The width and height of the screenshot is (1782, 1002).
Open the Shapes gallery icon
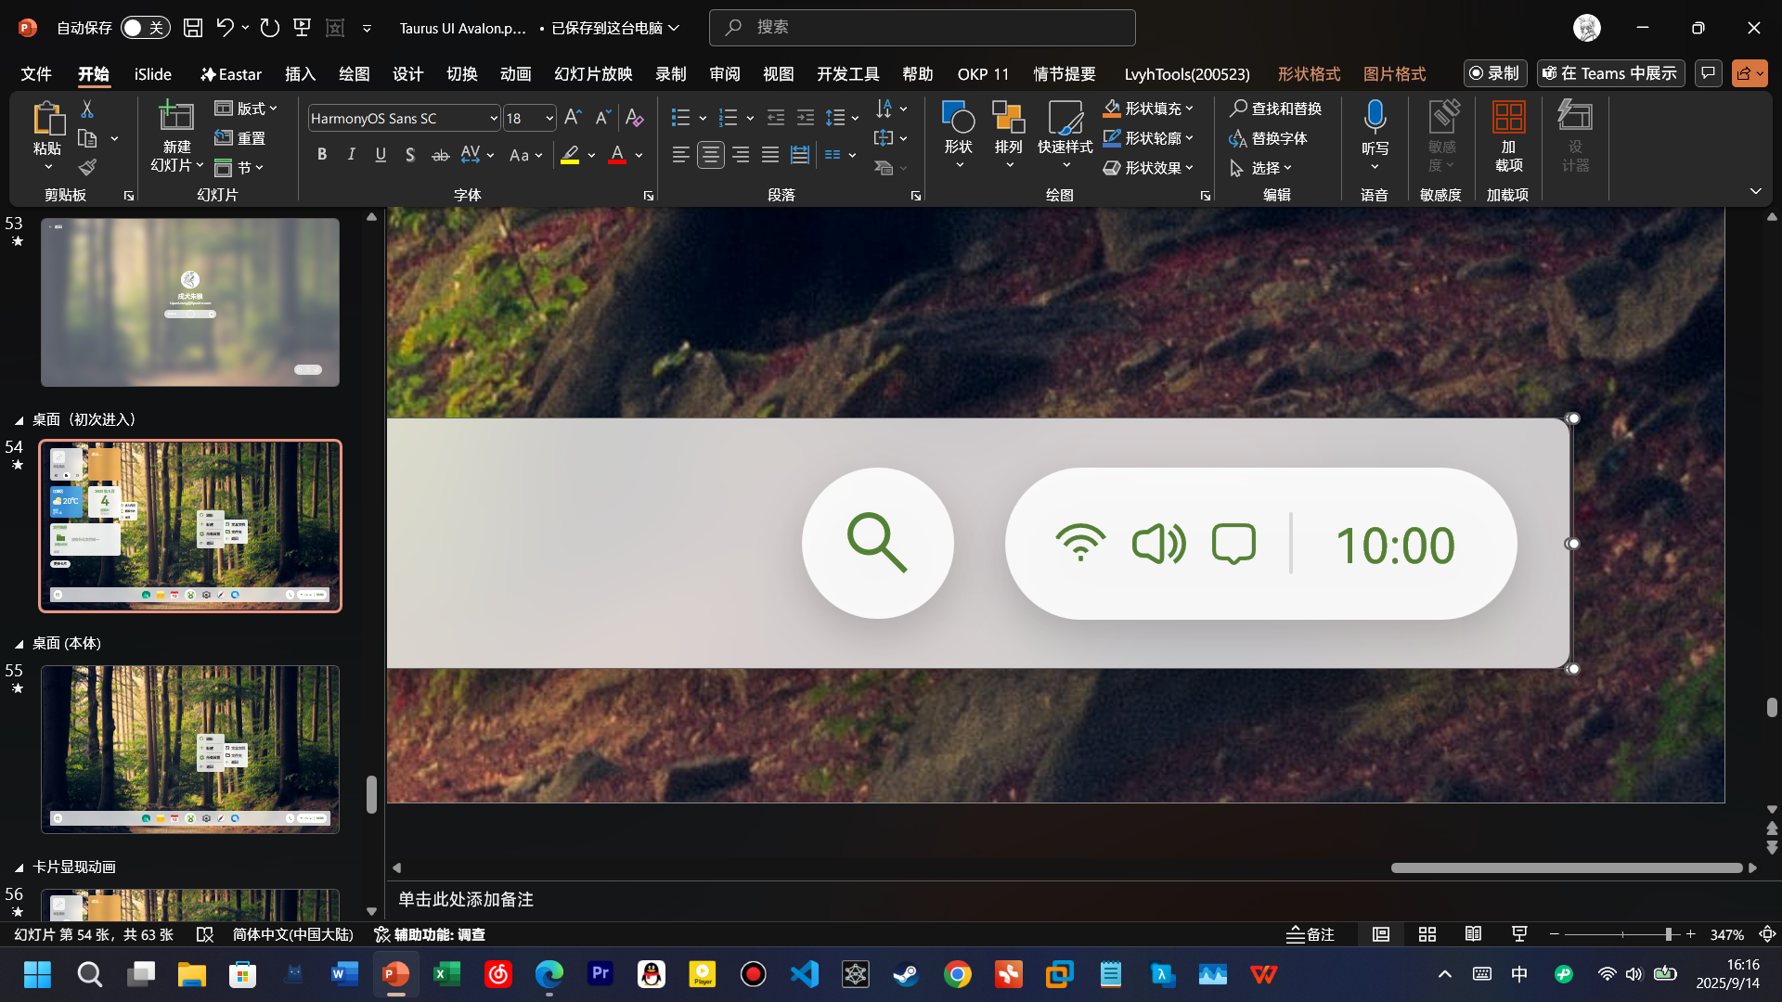click(958, 118)
